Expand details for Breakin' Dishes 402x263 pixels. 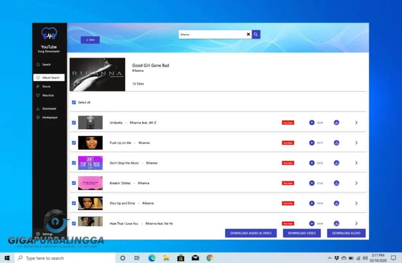356,183
